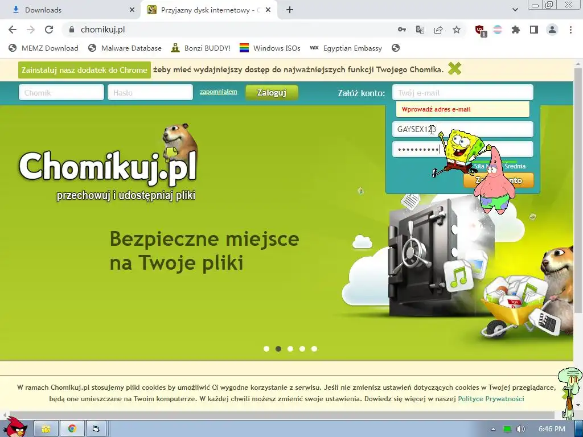Open the Chrome taskbar icon
This screenshot has width=583, height=437.
click(x=72, y=429)
